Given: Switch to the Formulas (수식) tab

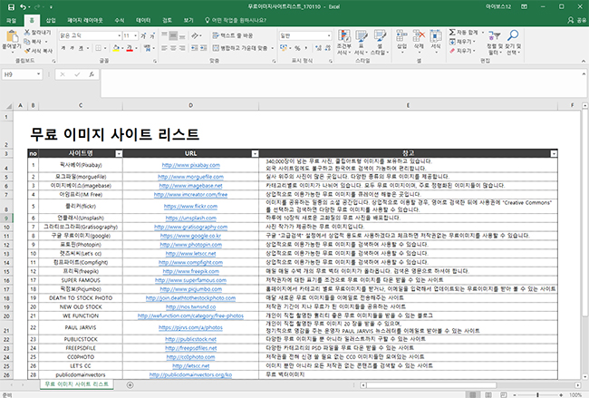Looking at the screenshot, I should coord(120,20).
